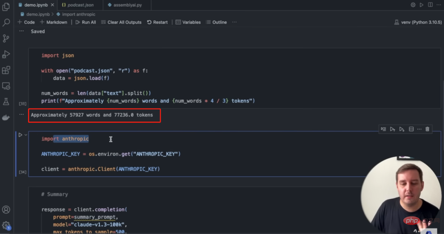This screenshot has height=234, width=444.
Task: Expand the run cell options chevron
Action: click(26, 135)
